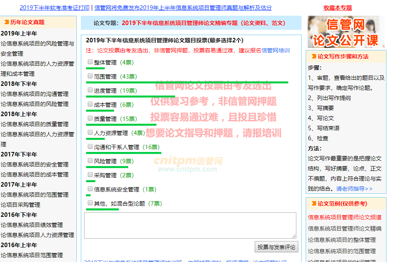The height and width of the screenshot is (262, 395).
Task: Check the 风险管理 checkbox
Action: [x=90, y=161]
